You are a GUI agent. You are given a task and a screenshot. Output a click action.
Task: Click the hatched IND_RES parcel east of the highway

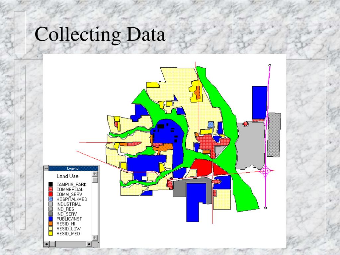[x=274, y=135]
